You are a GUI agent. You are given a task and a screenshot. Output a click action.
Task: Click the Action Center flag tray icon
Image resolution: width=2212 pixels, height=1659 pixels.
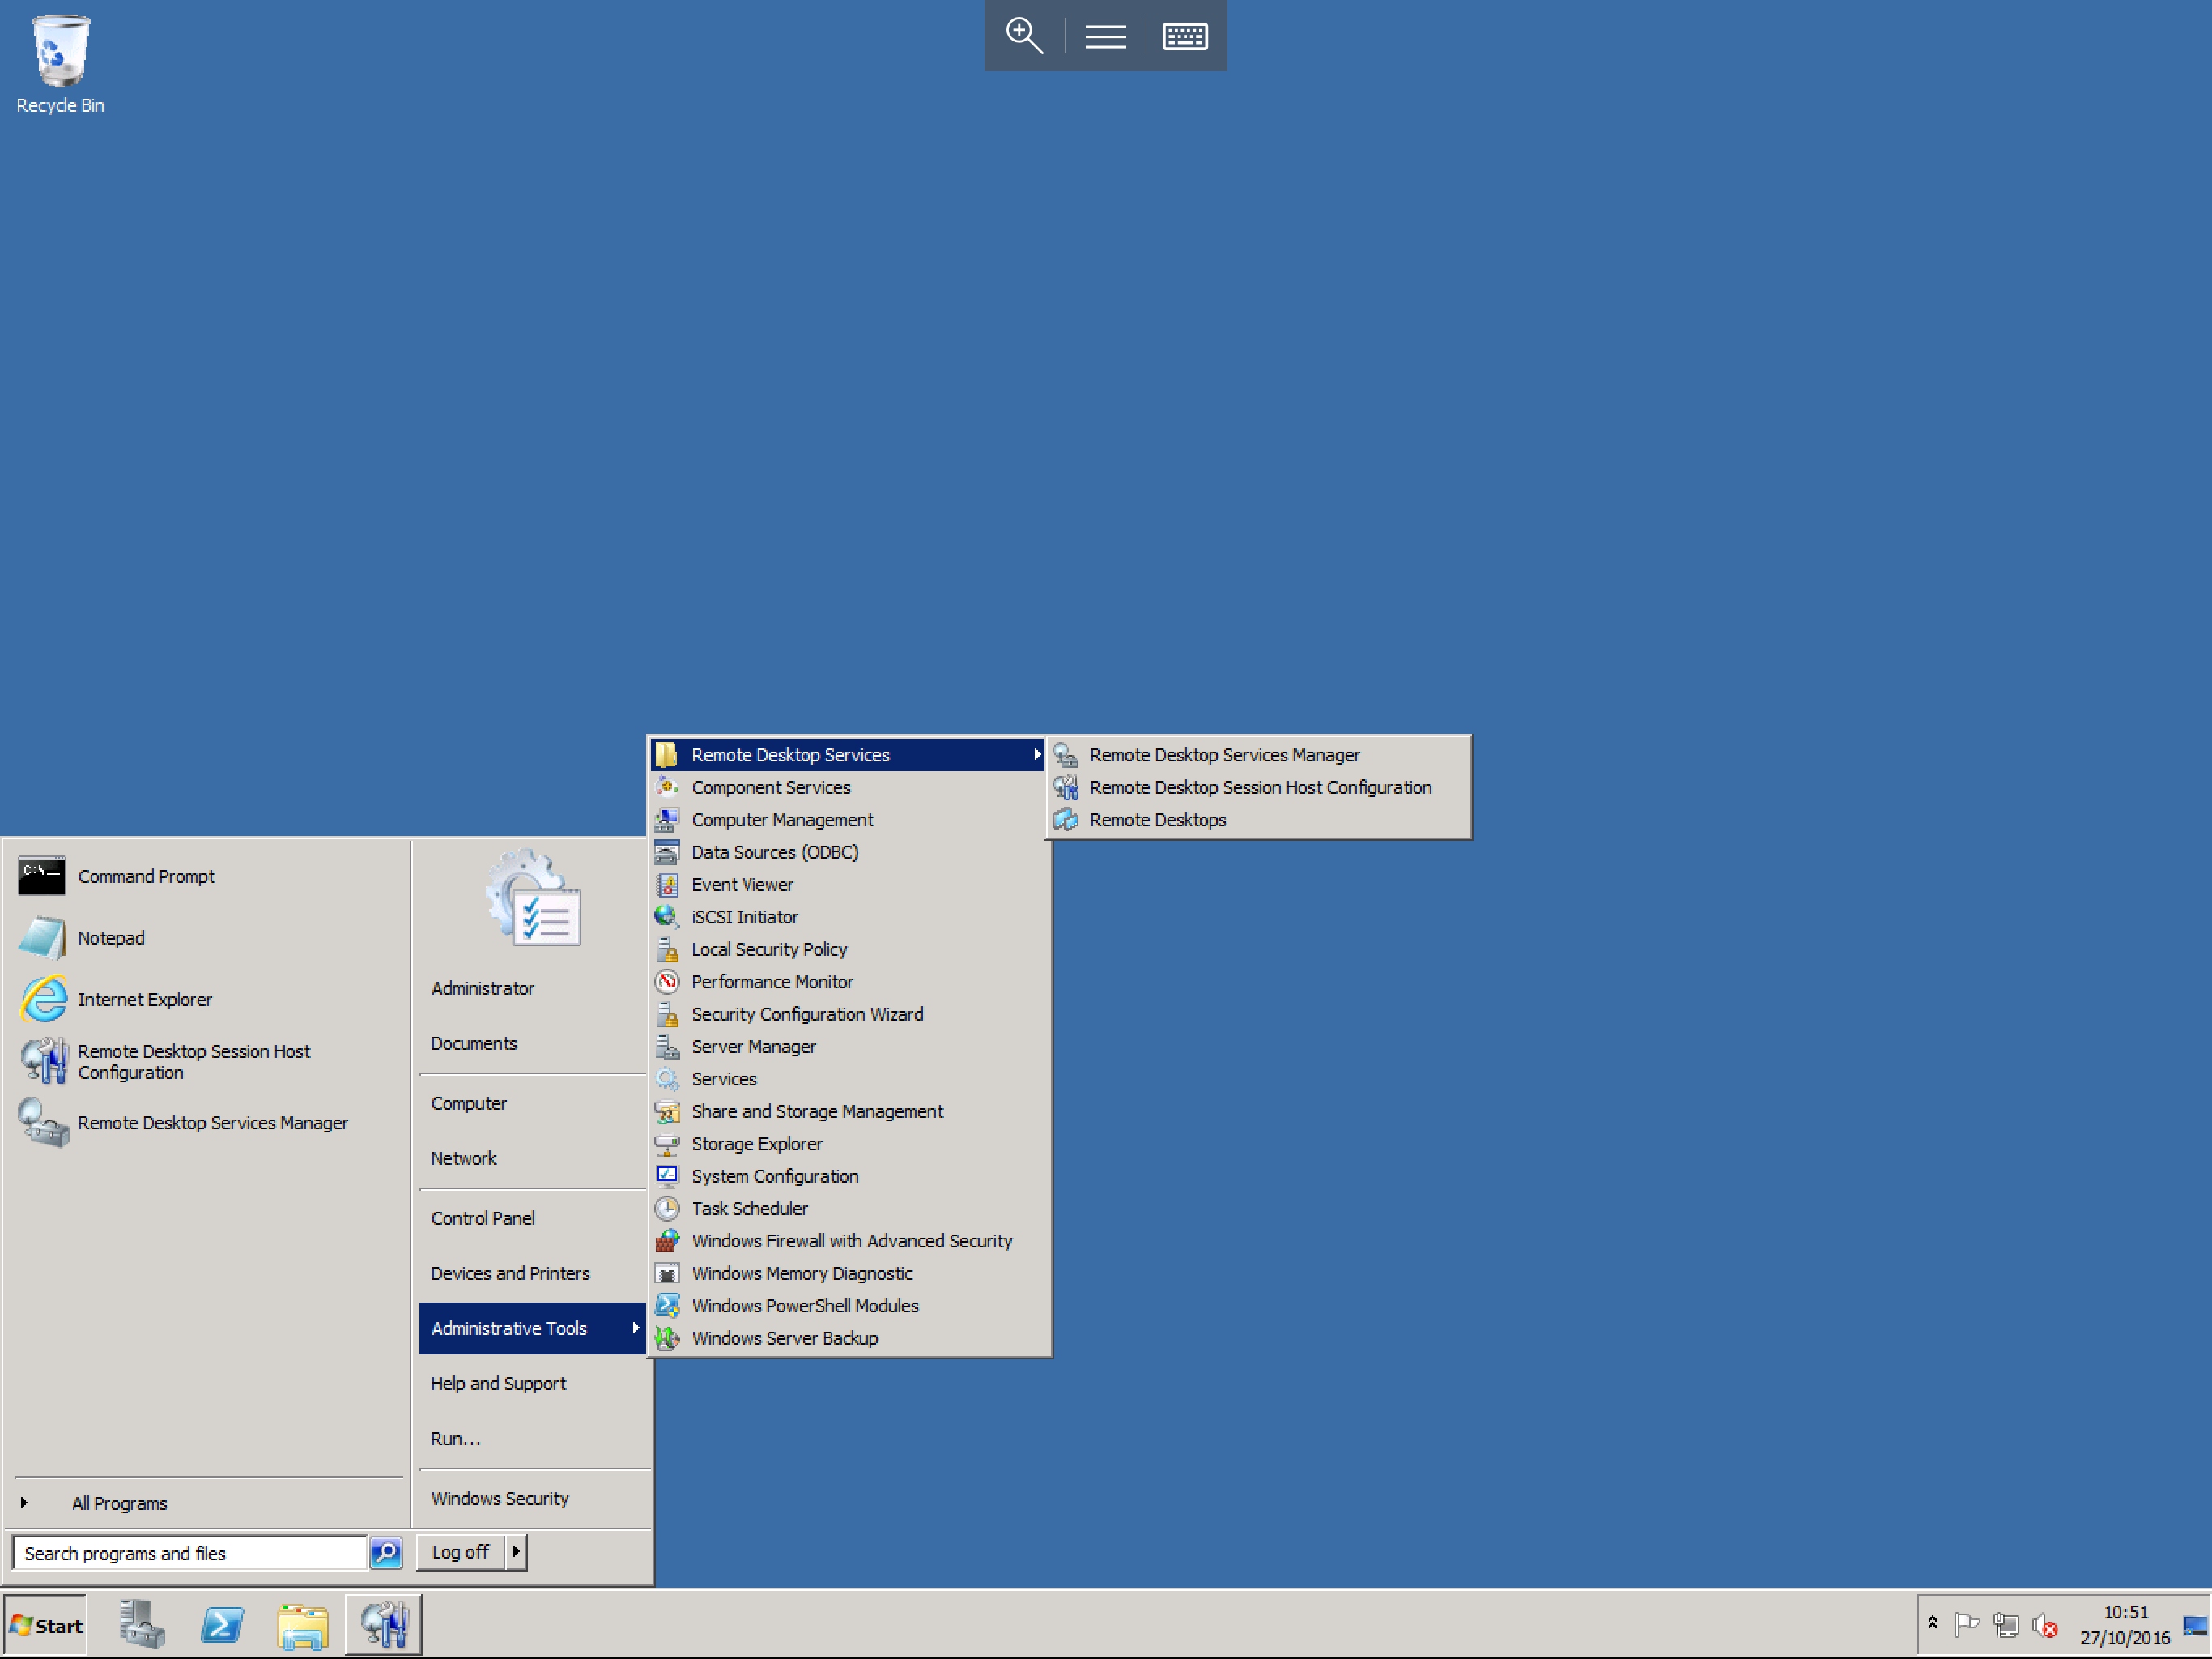pos(1966,1625)
